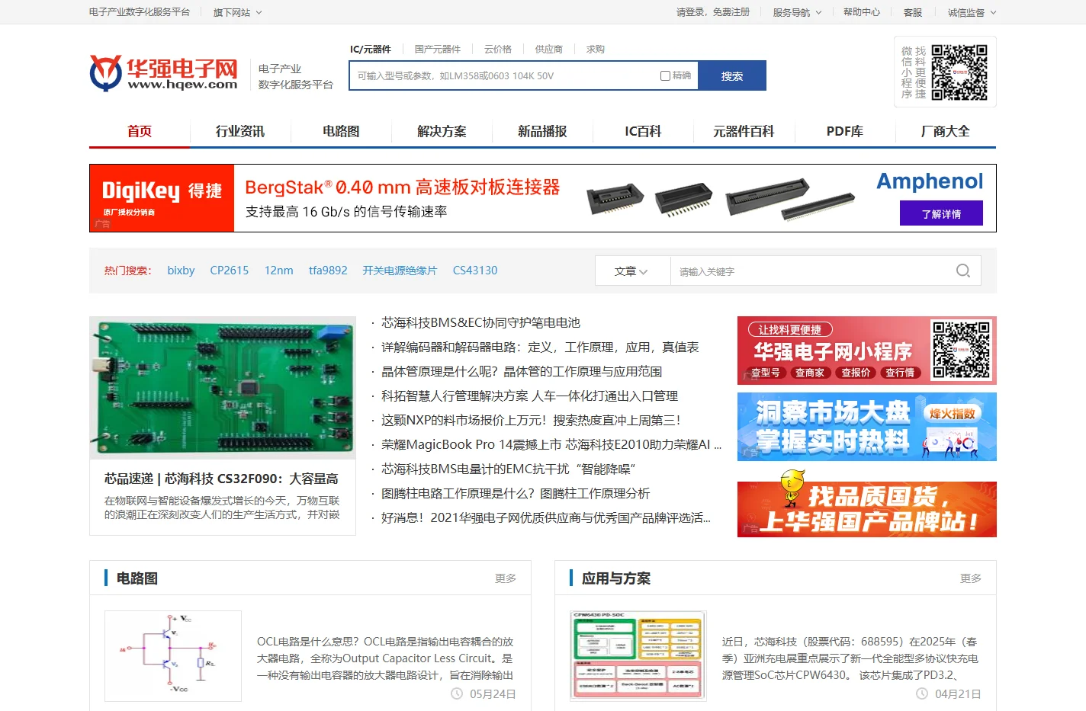Select the 云价格 search tab
The width and height of the screenshot is (1086, 711).
[498, 49]
